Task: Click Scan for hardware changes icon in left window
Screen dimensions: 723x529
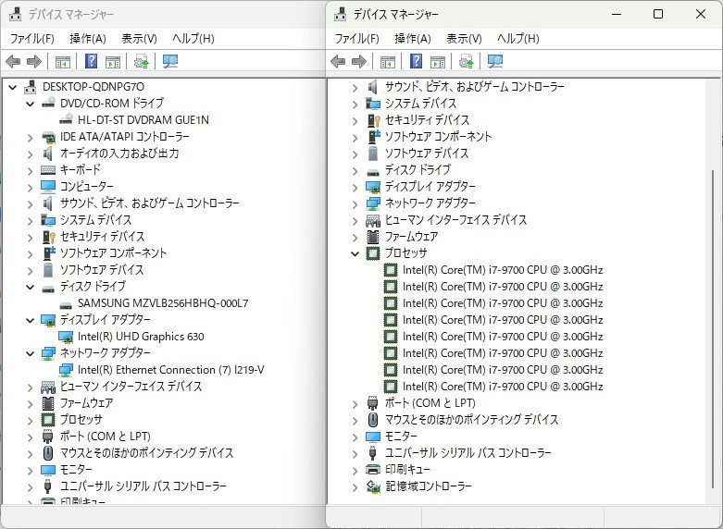Action: point(170,61)
